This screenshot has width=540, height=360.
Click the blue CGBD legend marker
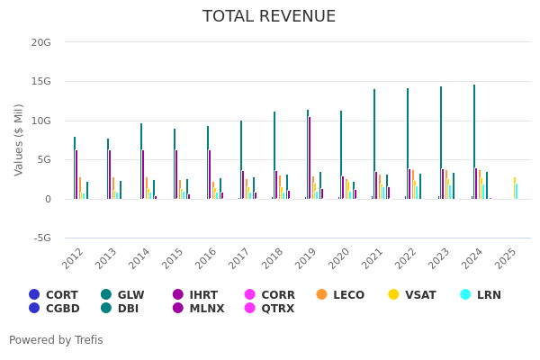coord(34,309)
